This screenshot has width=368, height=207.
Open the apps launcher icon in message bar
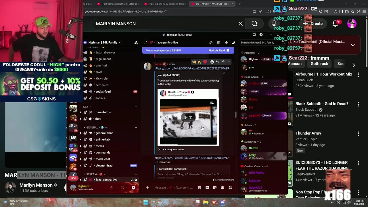pos(230,188)
